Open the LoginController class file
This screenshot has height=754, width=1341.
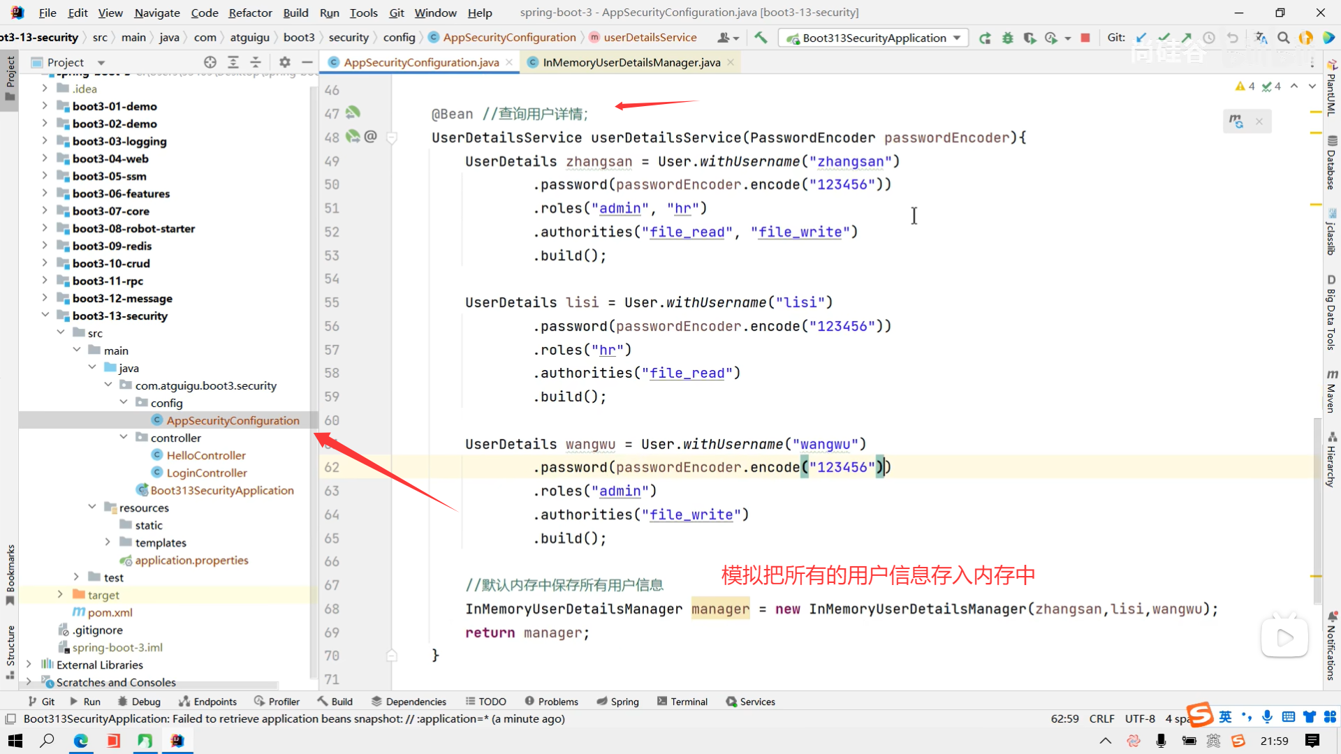[207, 473]
